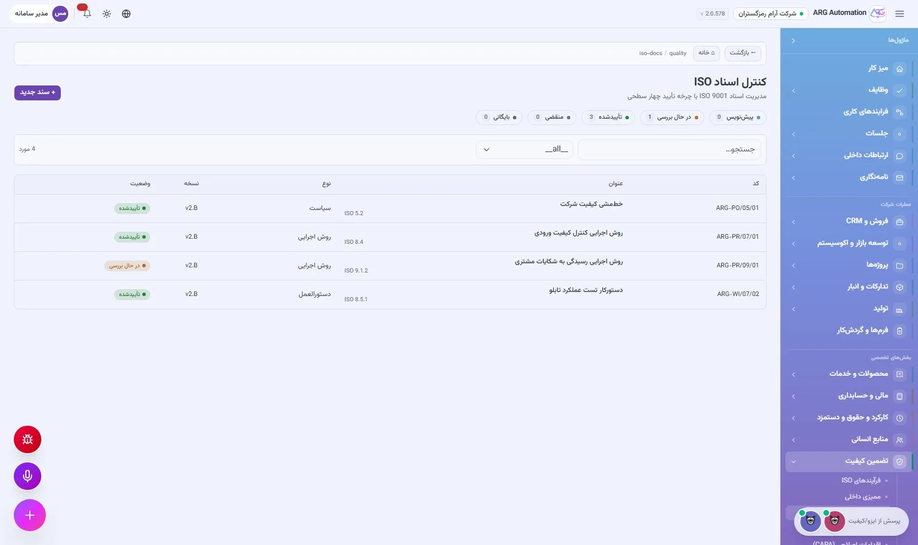Select the ARG-PR/09/01 code cell

(737, 266)
